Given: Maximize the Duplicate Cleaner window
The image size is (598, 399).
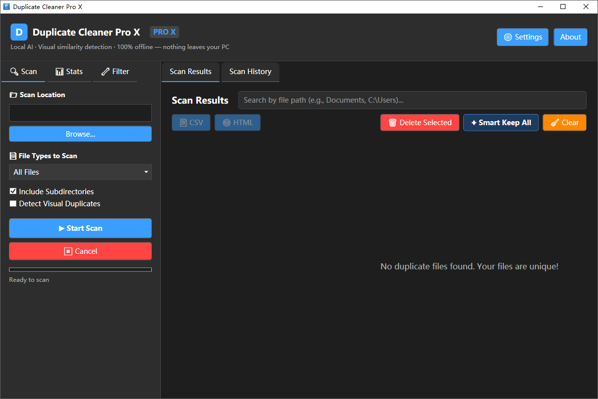Looking at the screenshot, I should 562,7.
